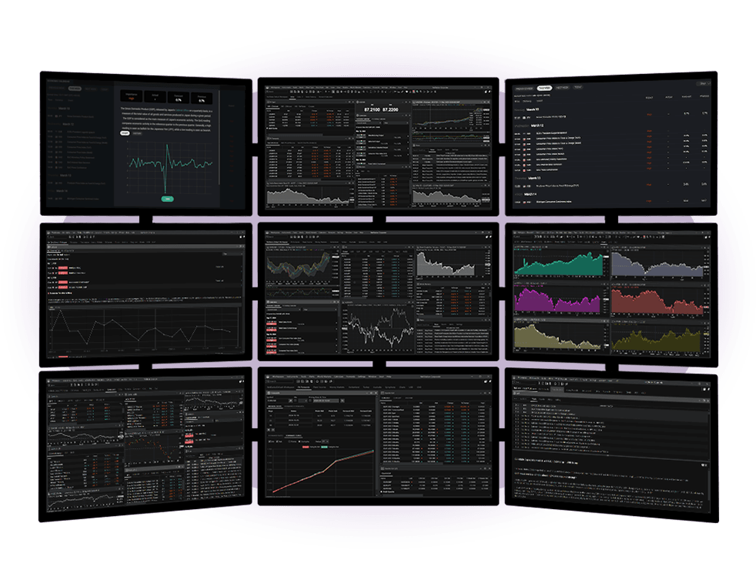Select the white Graph pill button

click(125, 133)
